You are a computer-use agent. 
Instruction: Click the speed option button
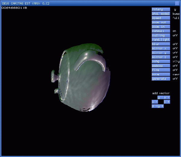(x=161, y=18)
